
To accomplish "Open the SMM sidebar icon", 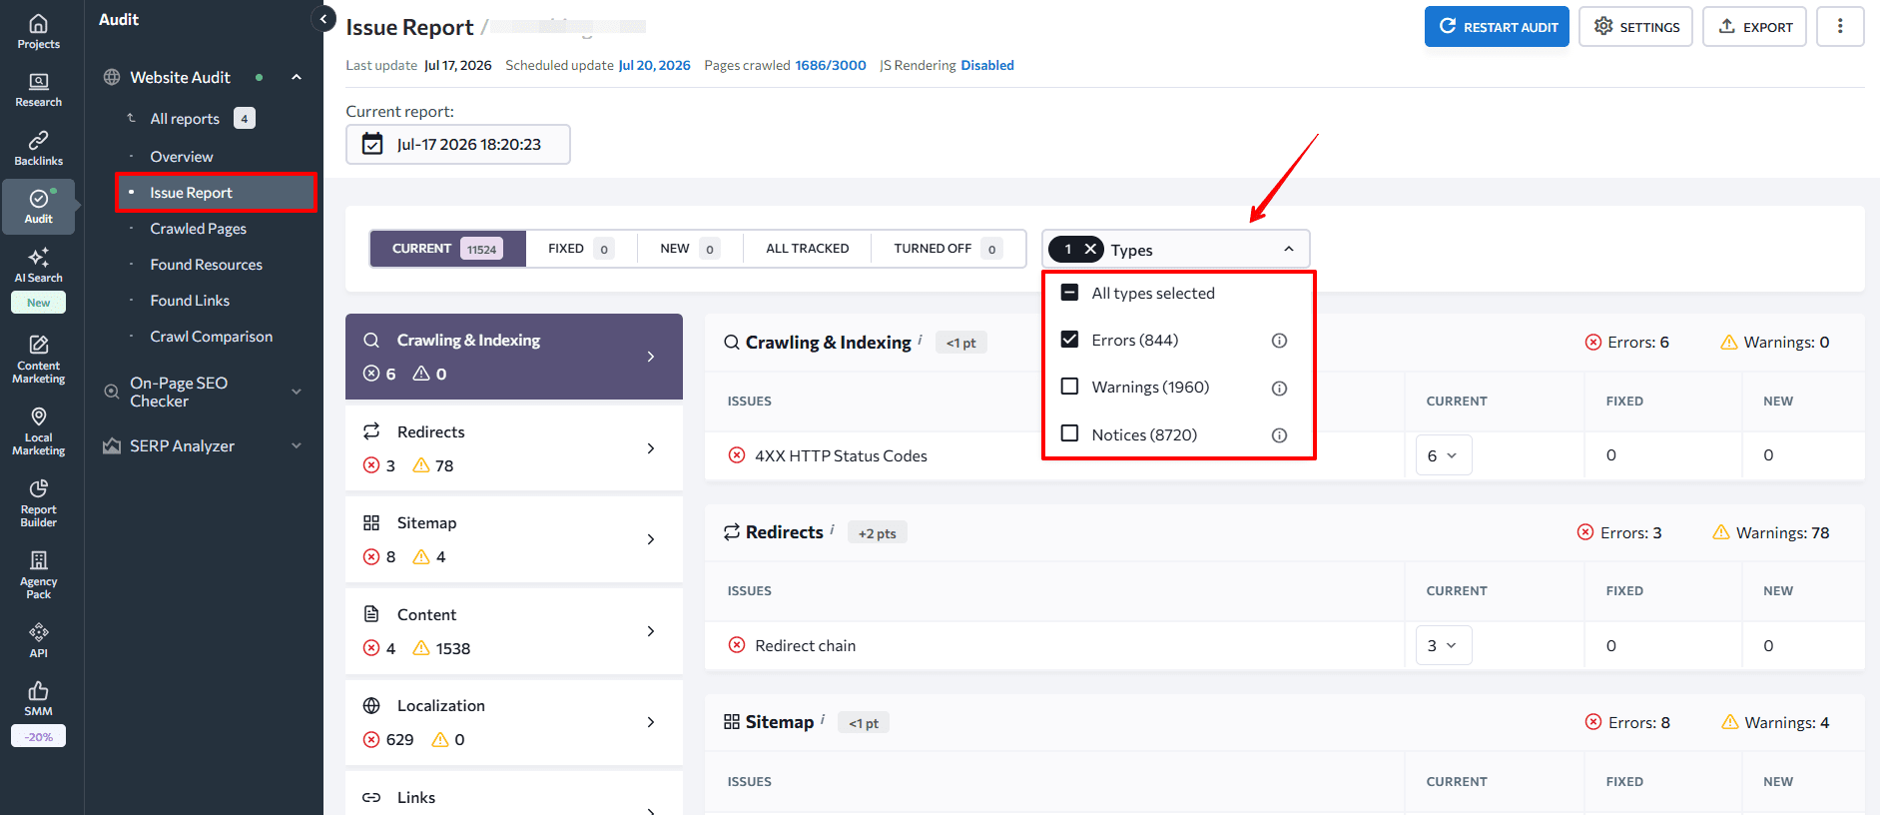I will pos(38,698).
